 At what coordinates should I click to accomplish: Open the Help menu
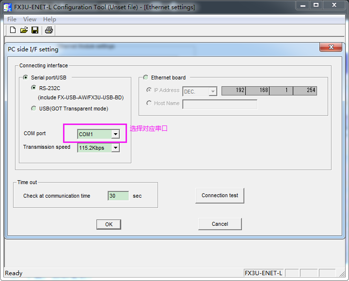coord(49,19)
